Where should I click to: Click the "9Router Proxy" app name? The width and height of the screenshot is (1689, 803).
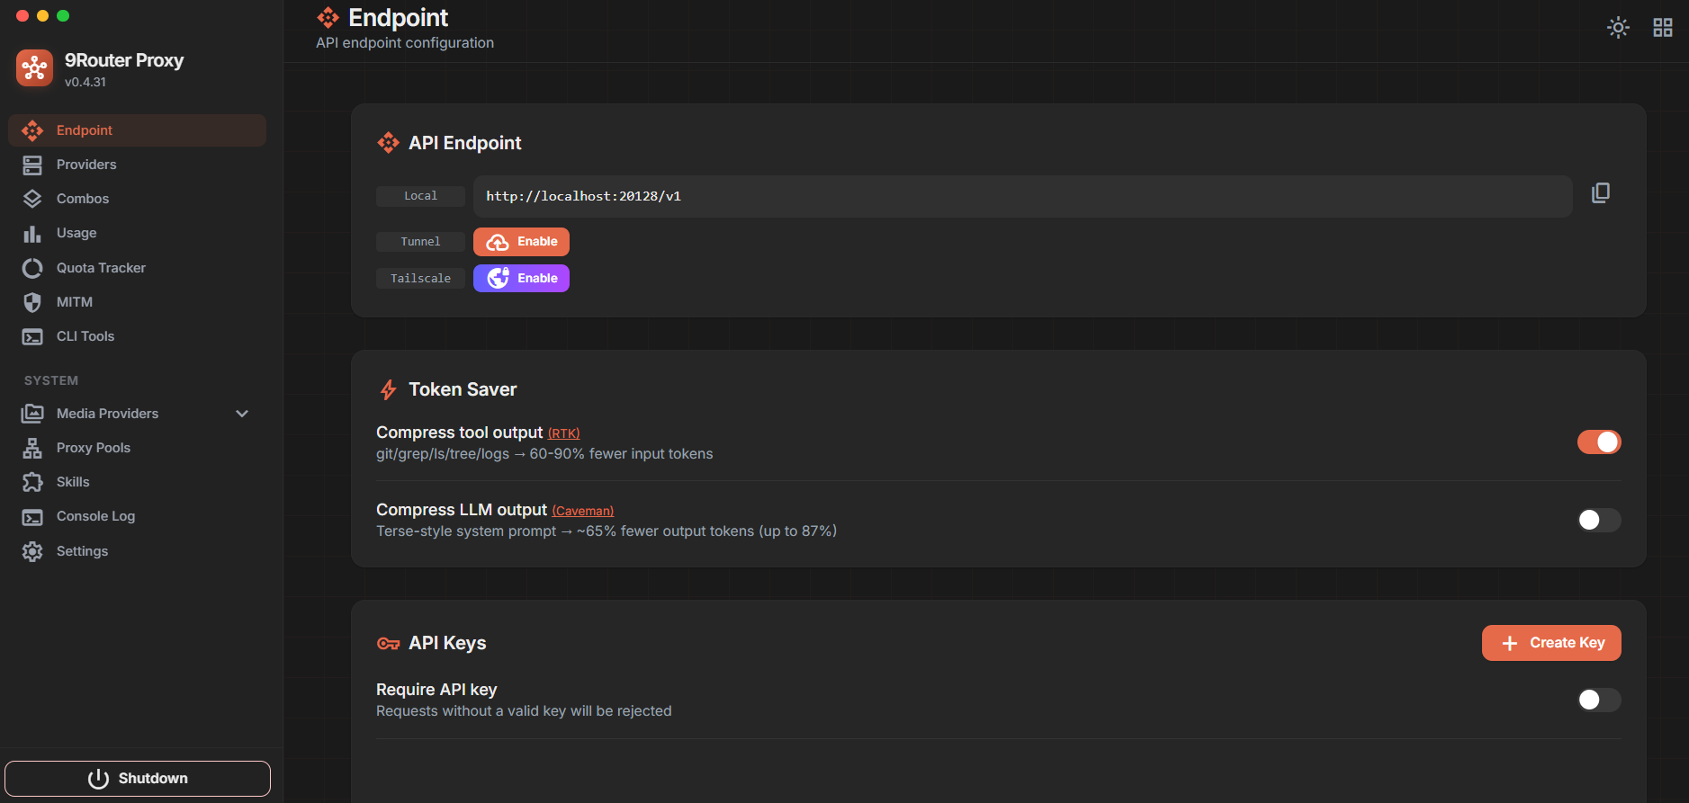pyautogui.click(x=124, y=60)
